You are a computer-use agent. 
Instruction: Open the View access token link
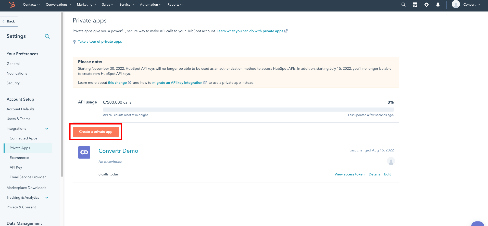(x=349, y=174)
